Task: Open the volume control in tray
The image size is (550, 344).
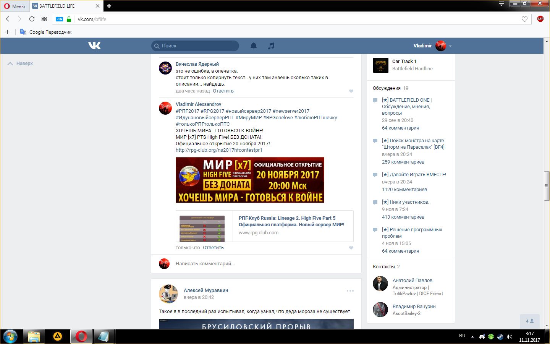Action: pyautogui.click(x=510, y=337)
